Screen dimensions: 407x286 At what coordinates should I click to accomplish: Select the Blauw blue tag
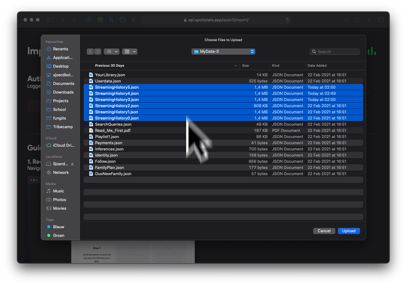pos(58,227)
